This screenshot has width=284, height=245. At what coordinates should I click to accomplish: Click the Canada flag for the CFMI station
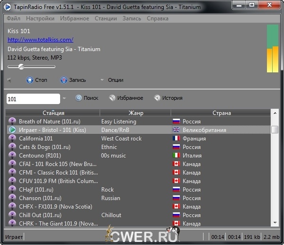click(177, 173)
